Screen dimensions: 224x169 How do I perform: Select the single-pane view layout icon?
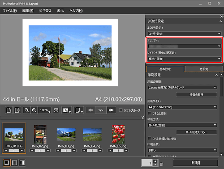pyautogui.click(x=7, y=163)
